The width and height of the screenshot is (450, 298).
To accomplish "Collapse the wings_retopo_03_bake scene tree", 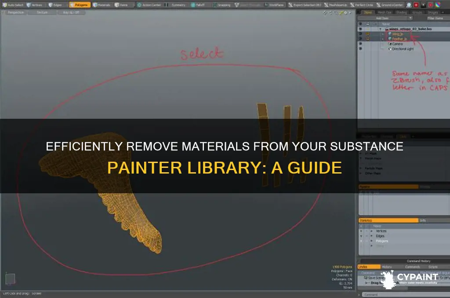I will [x=381, y=29].
